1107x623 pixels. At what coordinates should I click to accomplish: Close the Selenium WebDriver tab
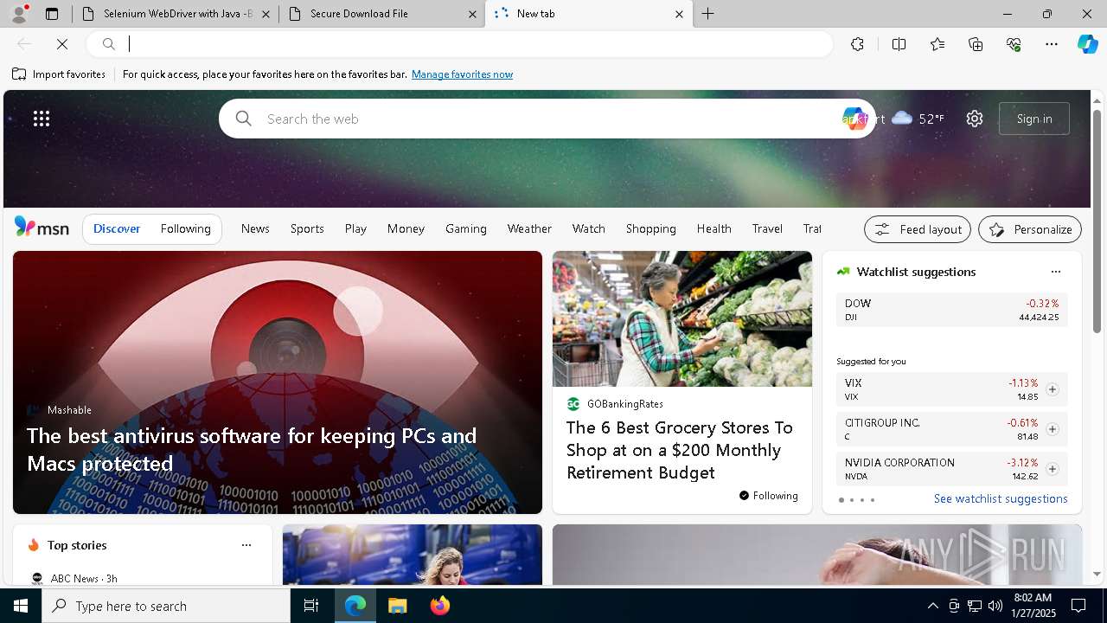(266, 14)
